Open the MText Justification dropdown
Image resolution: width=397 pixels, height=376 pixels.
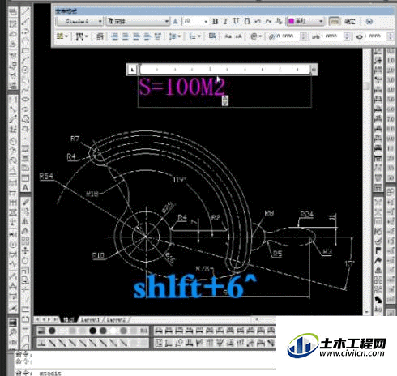coord(81,36)
